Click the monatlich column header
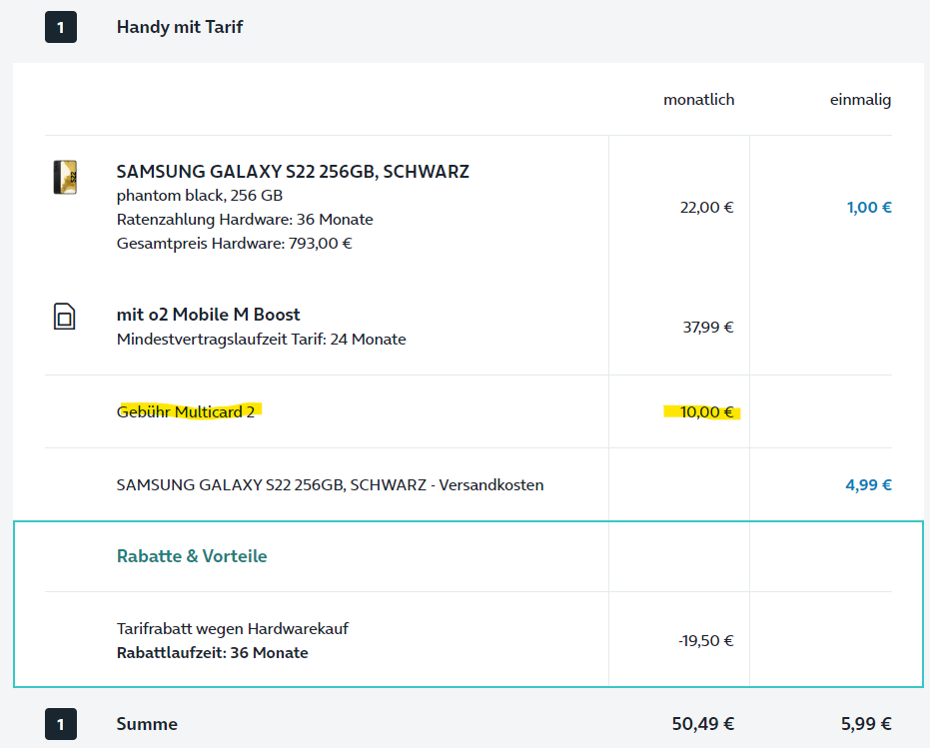Screen dimensions: 930x748 pyautogui.click(x=698, y=100)
